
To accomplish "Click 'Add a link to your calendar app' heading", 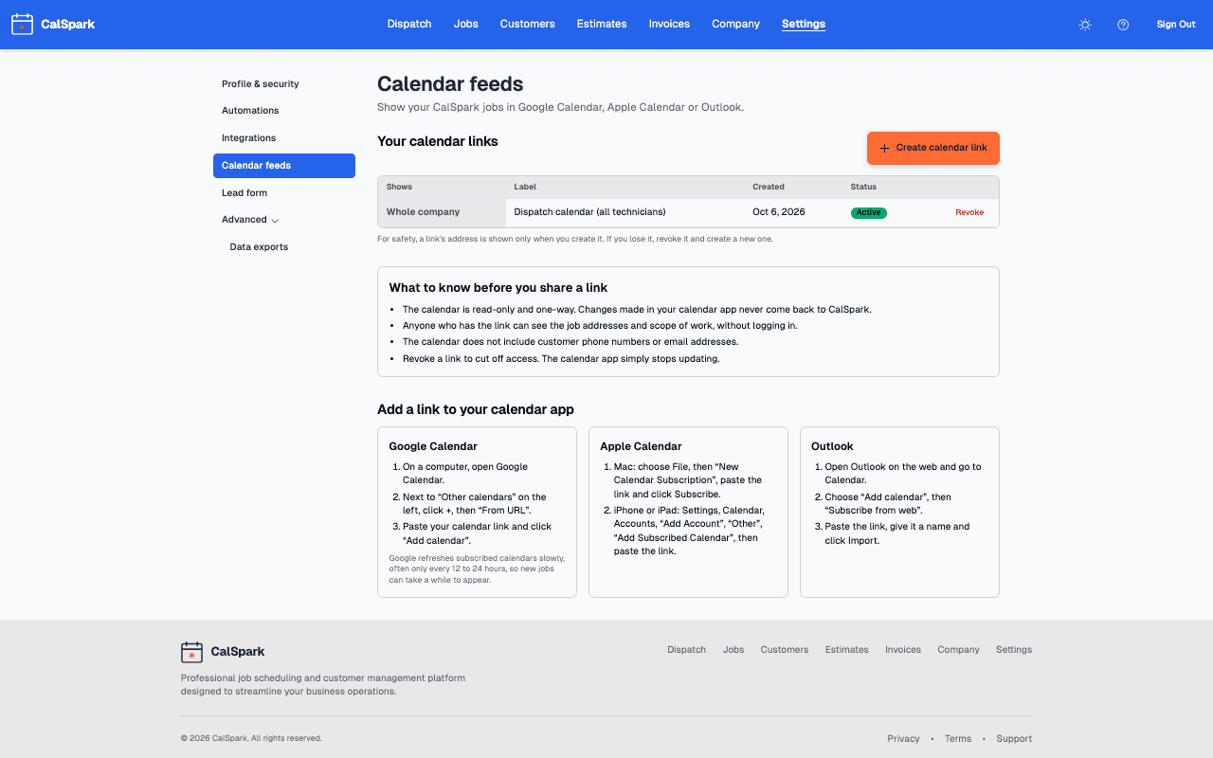I will point(476,409).
